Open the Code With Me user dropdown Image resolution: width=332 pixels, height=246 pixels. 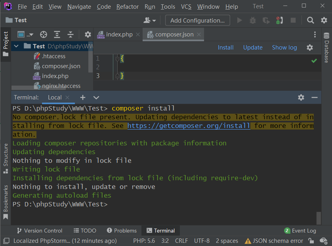(x=150, y=20)
